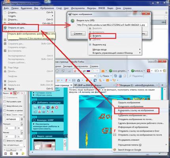Click the delete tool preset trash icon
Viewport: 170px width, 158px height.
(x=17, y=154)
